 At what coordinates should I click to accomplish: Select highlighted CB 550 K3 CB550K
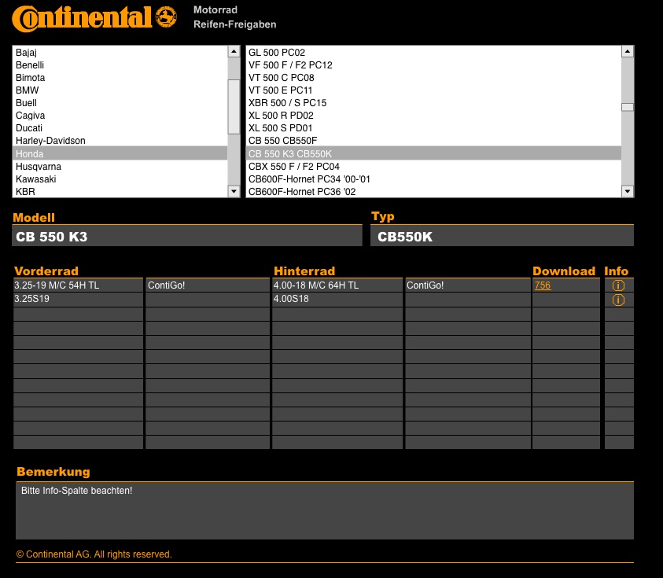click(x=434, y=153)
